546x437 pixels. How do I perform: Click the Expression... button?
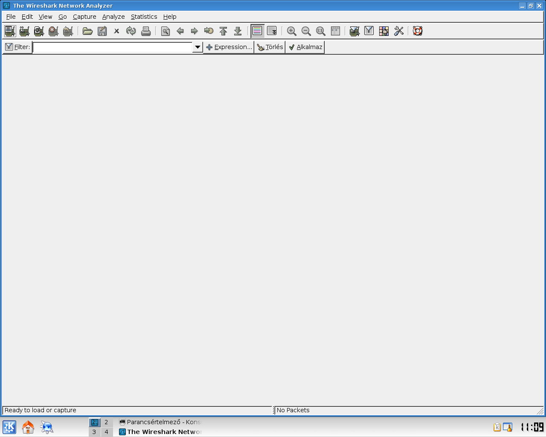(x=229, y=47)
